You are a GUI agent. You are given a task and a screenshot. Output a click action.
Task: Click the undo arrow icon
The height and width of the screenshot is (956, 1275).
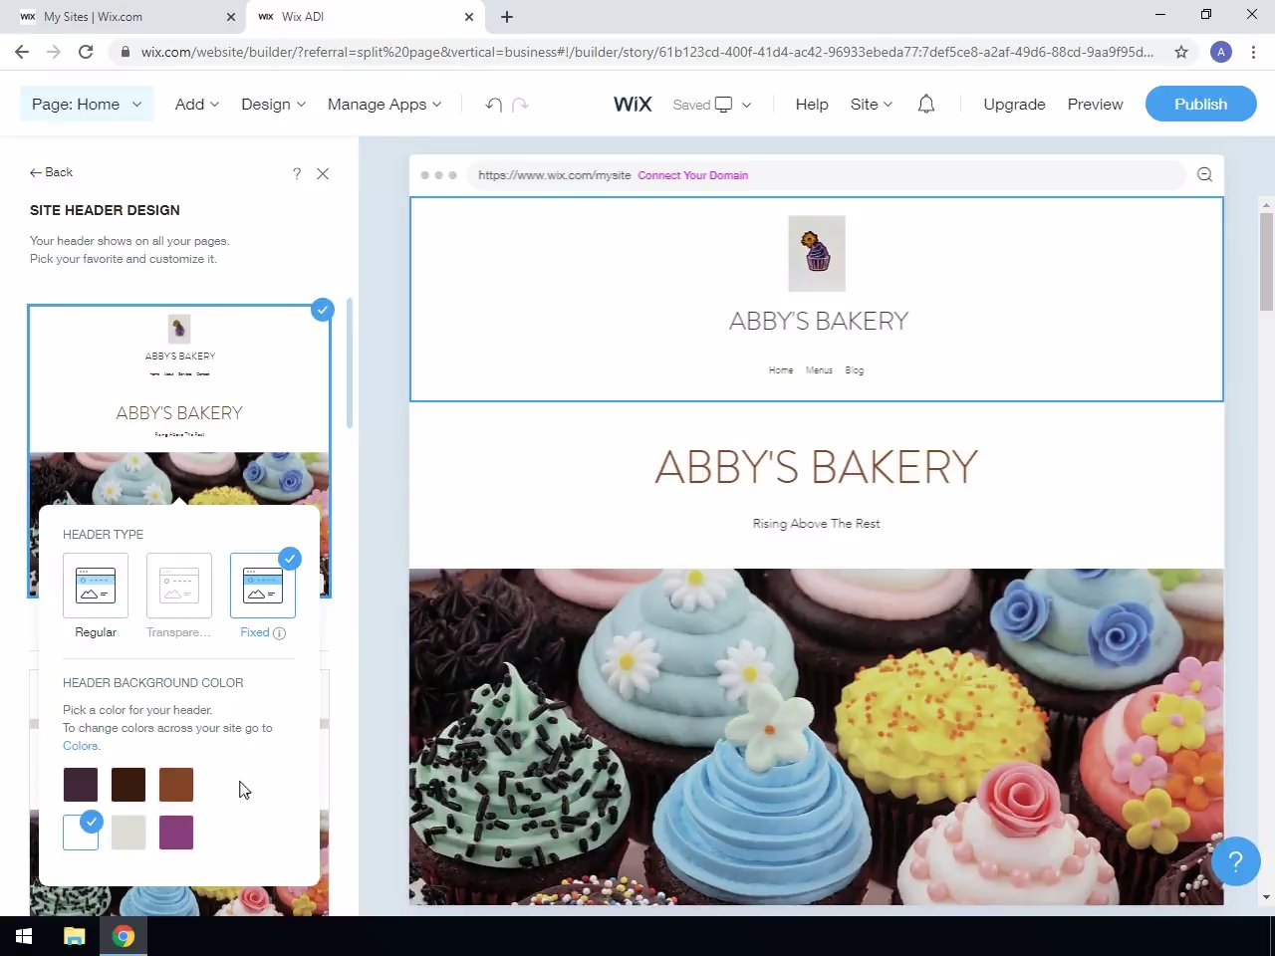click(x=493, y=105)
